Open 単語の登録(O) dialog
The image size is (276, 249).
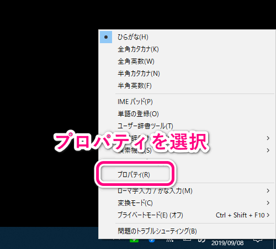coord(187,114)
